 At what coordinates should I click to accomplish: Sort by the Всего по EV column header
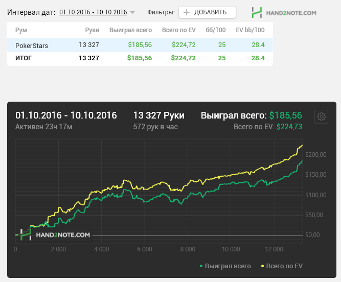click(179, 30)
